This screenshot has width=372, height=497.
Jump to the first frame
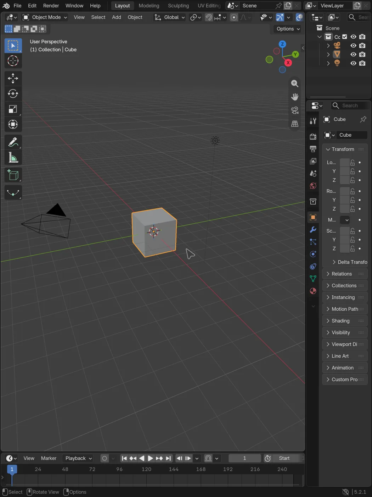point(124,458)
